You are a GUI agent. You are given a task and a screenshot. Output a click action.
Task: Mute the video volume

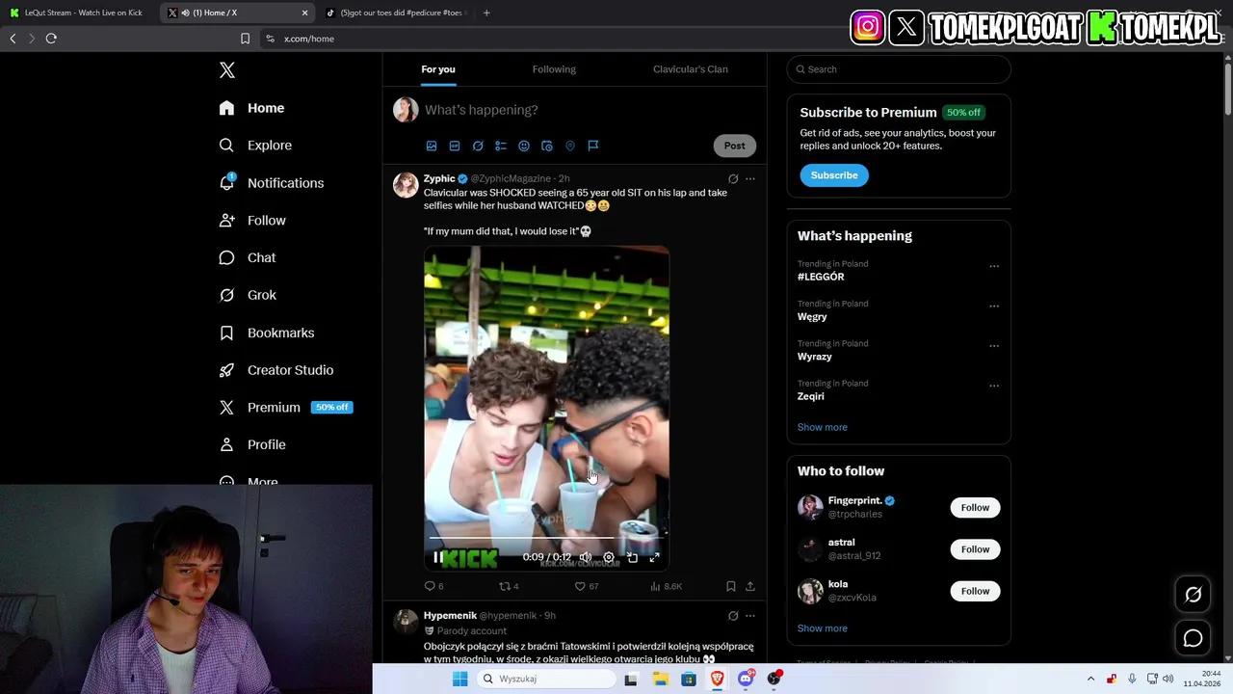(x=586, y=557)
